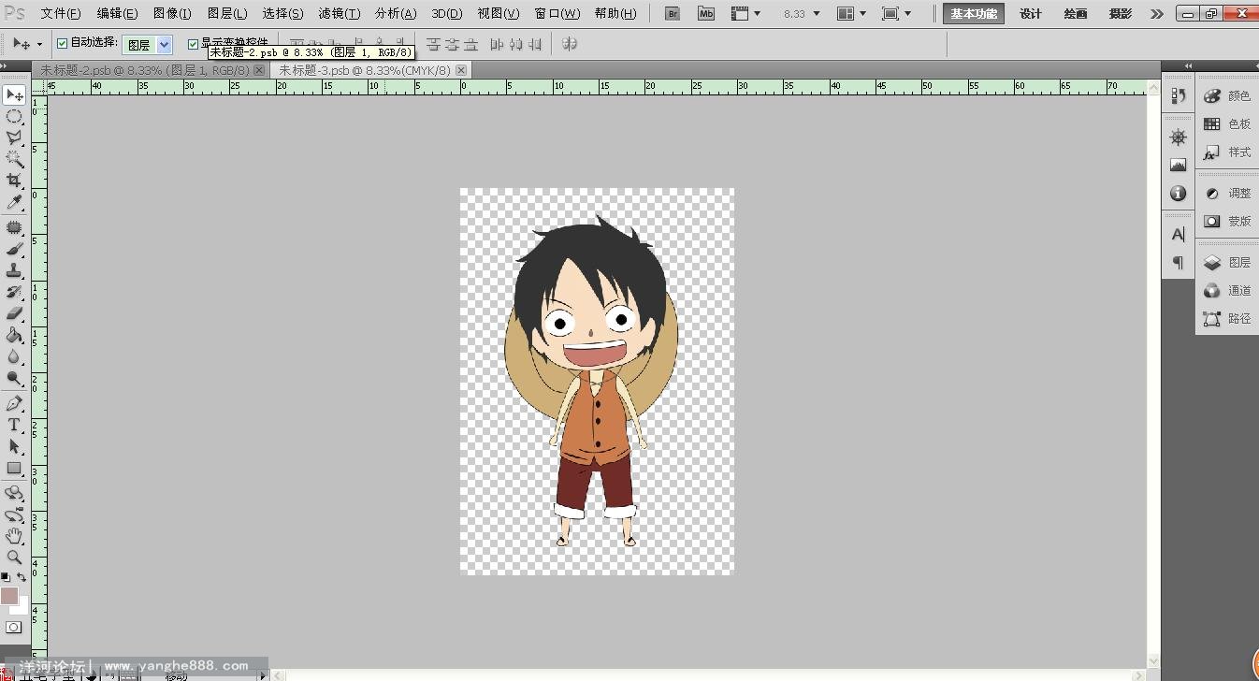Select the Magic Wand tool
The height and width of the screenshot is (681, 1259).
tap(14, 159)
